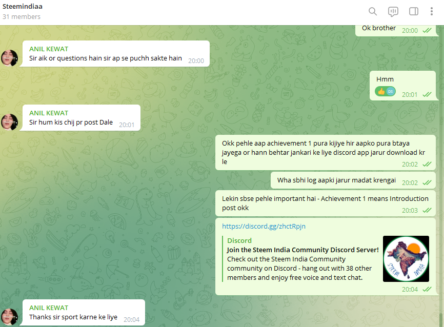Click the read double-check on Discord link message
The image size is (444, 327).
click(x=427, y=290)
